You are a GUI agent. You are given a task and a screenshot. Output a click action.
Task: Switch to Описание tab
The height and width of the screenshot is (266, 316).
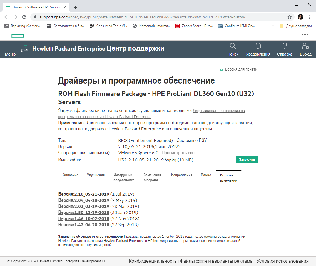(70, 175)
